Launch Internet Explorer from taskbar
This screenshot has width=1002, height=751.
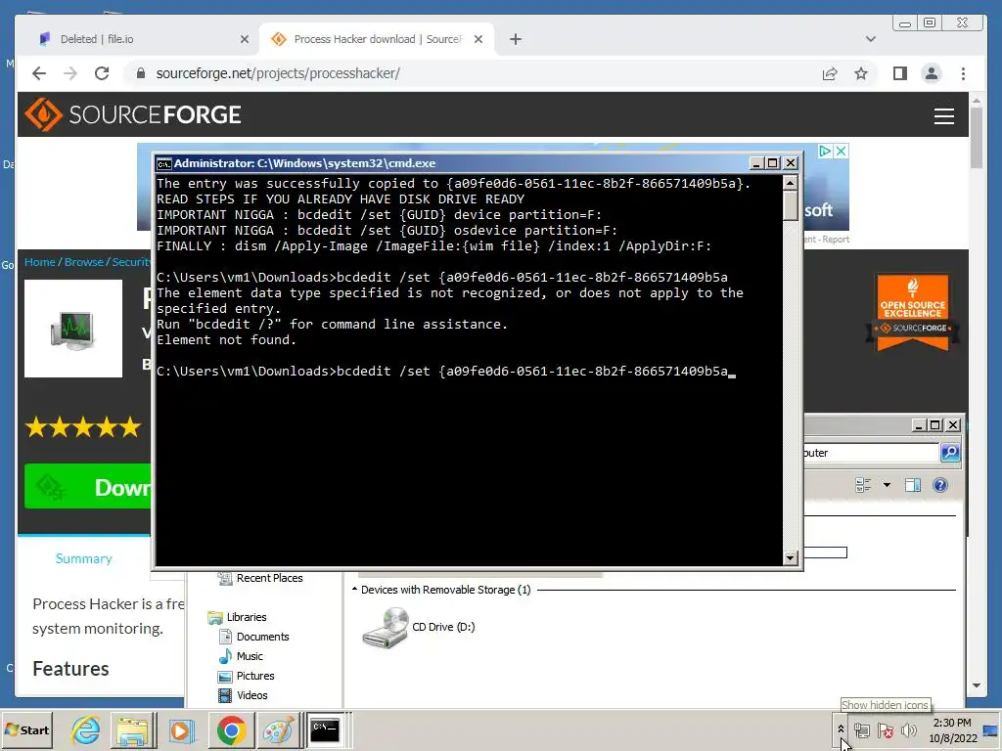pos(86,729)
